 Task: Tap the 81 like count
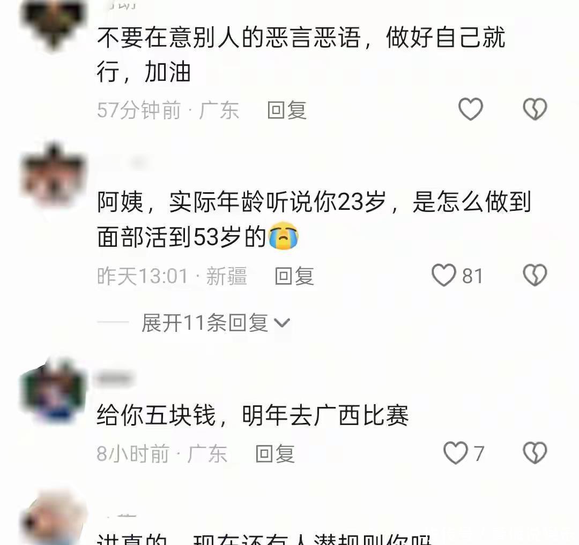point(472,276)
